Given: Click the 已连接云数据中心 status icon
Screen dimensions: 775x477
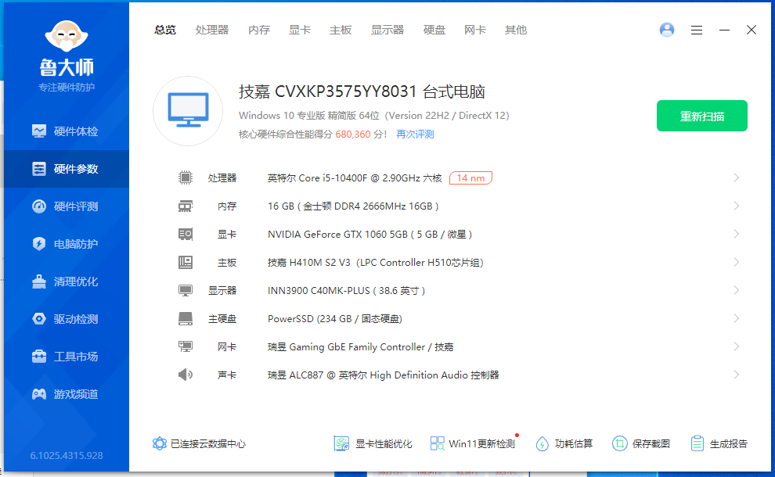Looking at the screenshot, I should [160, 443].
